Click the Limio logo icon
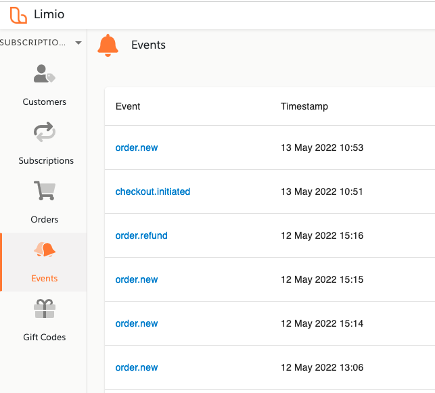The image size is (435, 393). pyautogui.click(x=18, y=15)
